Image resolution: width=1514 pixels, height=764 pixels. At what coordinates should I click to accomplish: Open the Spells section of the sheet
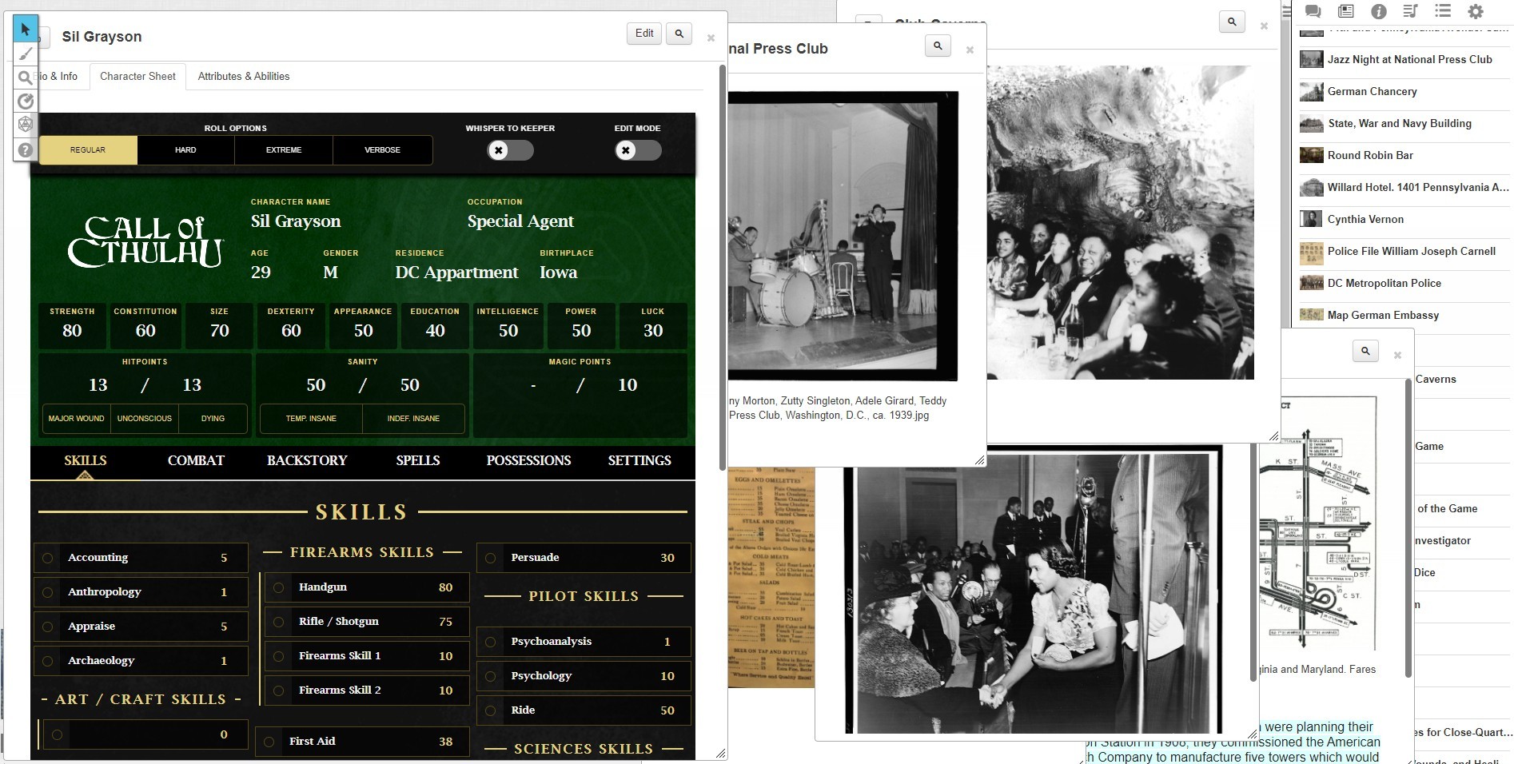[x=418, y=461]
